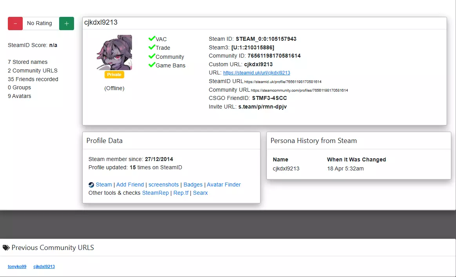Click the red minus rating button

pos(15,23)
